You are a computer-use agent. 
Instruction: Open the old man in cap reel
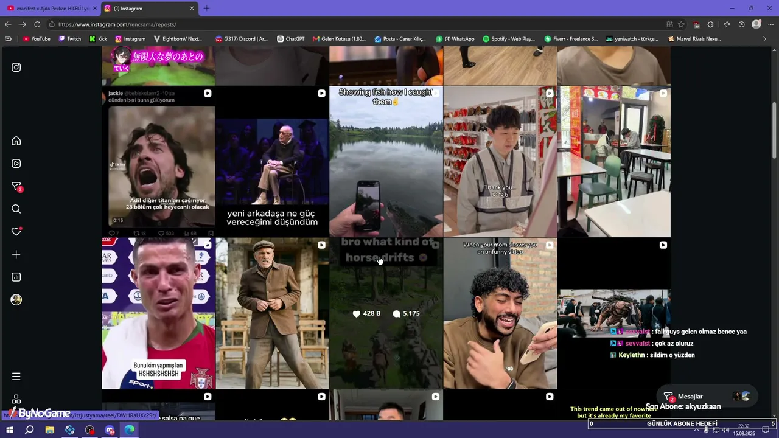click(x=272, y=313)
